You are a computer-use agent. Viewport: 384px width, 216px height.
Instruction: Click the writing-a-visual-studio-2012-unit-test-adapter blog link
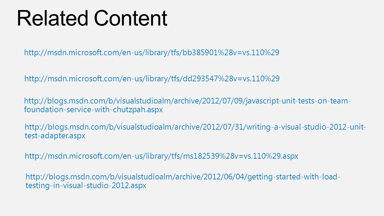tap(195, 131)
